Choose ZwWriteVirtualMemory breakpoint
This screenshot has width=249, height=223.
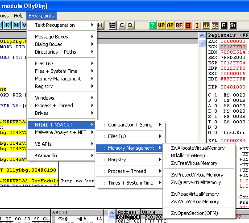click(x=199, y=202)
